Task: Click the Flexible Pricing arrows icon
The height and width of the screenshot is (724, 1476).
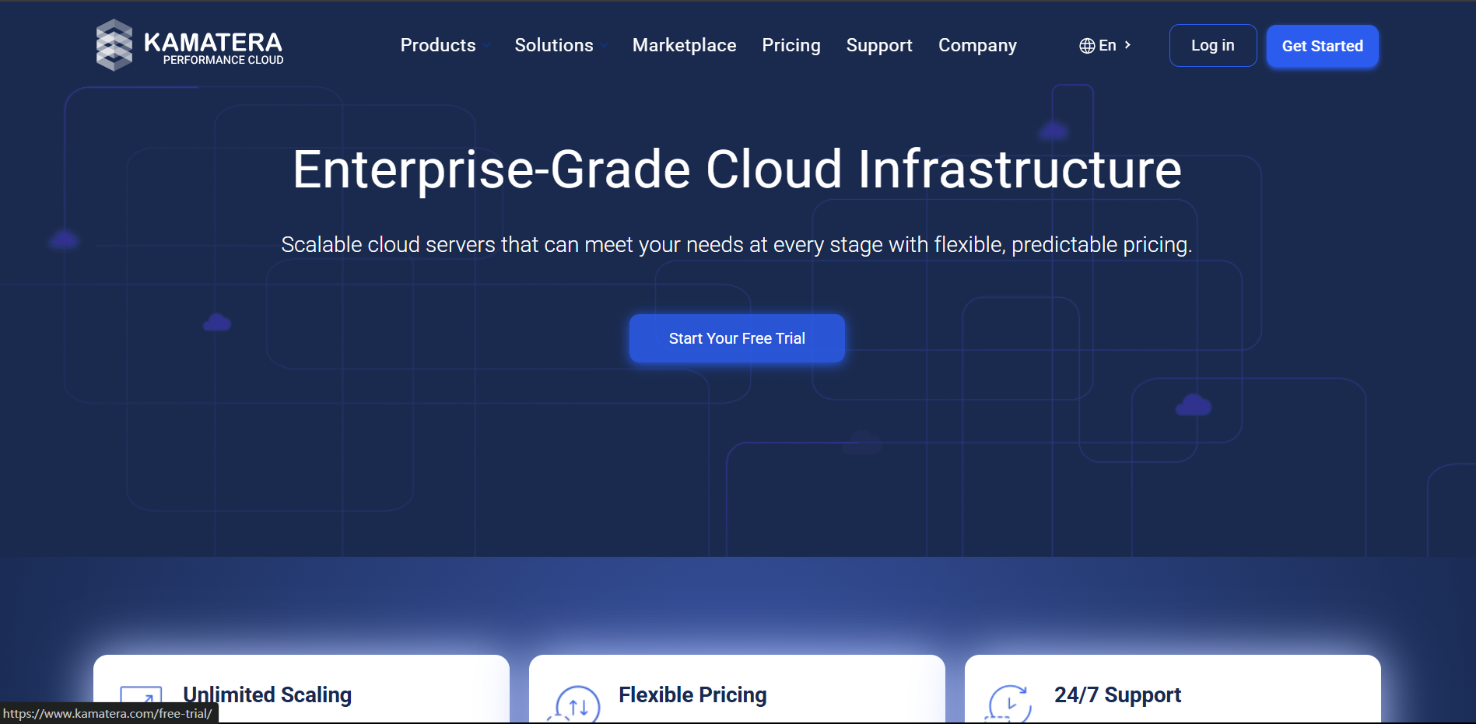Action: pyautogui.click(x=577, y=705)
